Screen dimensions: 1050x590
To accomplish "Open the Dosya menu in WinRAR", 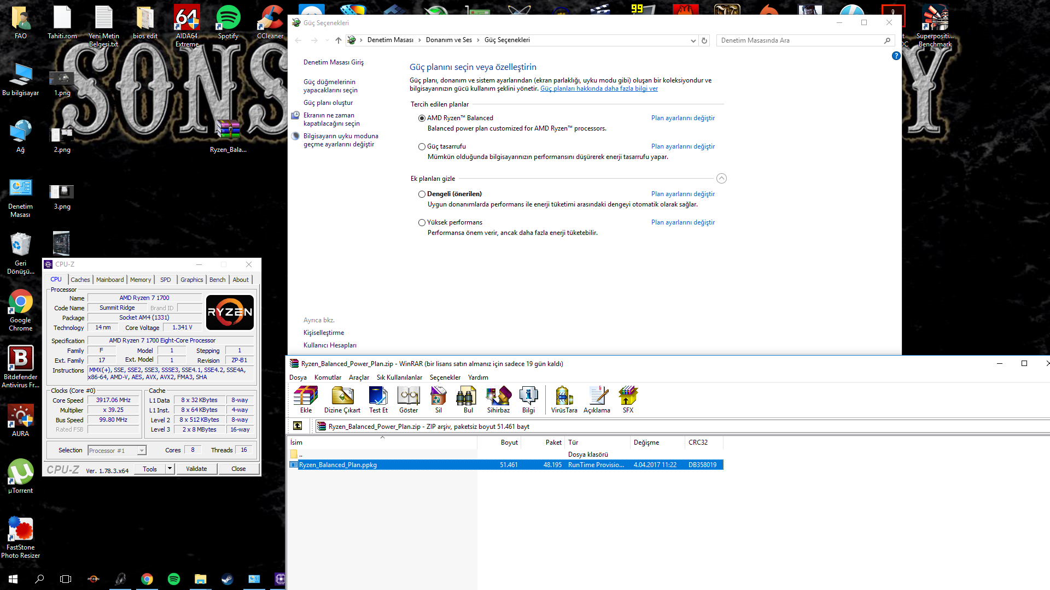I will [x=298, y=377].
